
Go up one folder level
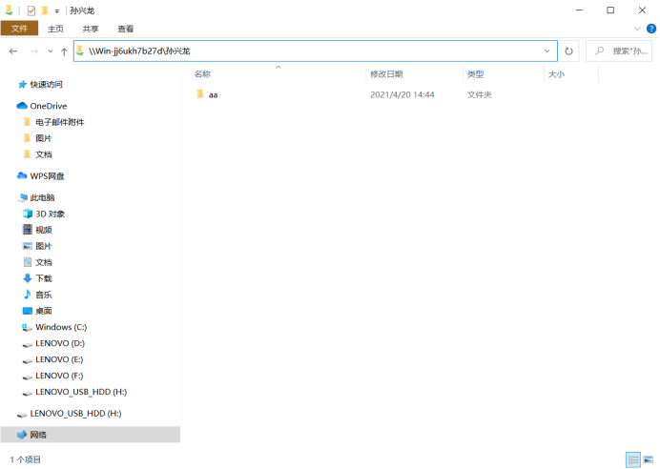pos(64,51)
